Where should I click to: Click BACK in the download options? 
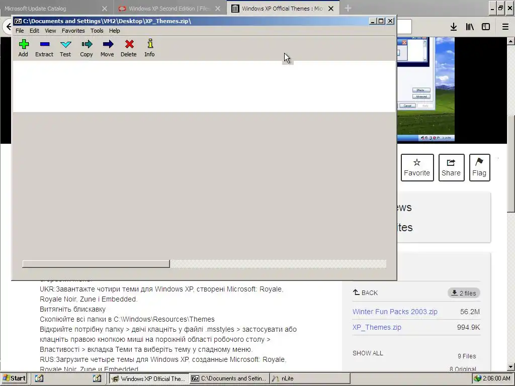(365, 293)
